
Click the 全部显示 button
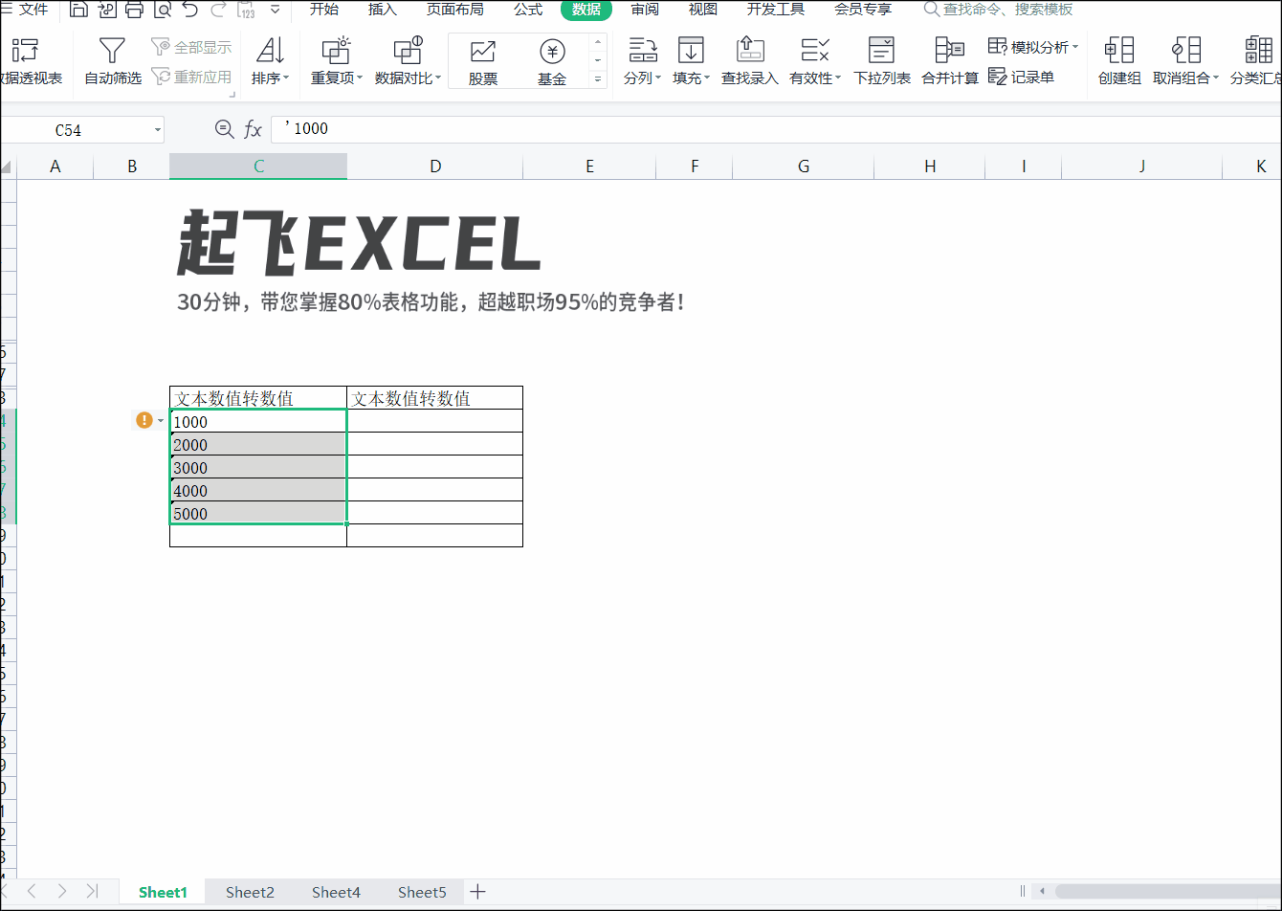[x=191, y=47]
